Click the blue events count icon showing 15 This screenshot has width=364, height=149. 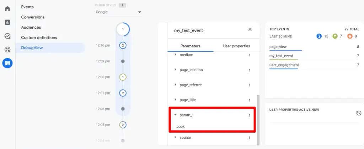coord(319,36)
